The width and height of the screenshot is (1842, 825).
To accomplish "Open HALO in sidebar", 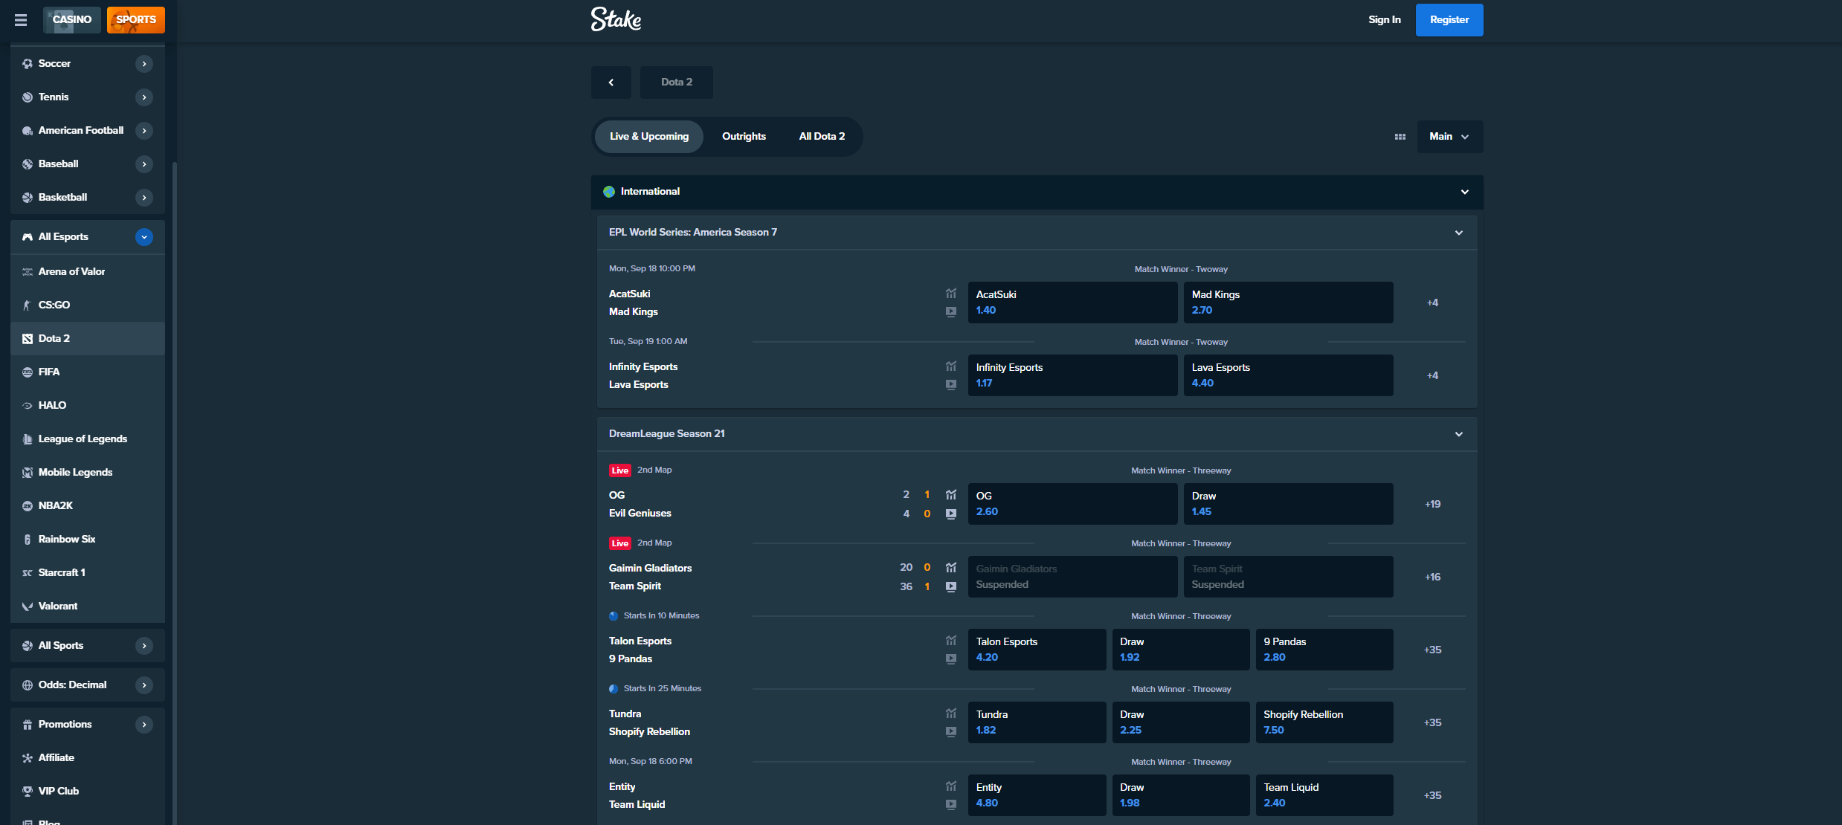I will [88, 406].
